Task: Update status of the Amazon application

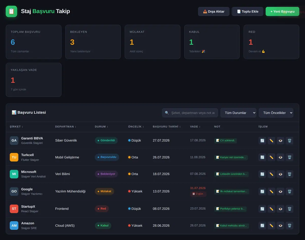Action: [x=262, y=226]
